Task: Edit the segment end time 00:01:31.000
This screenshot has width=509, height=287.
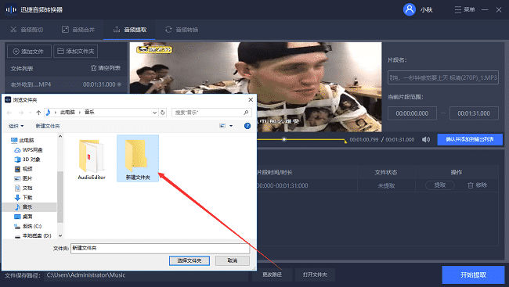Action: 474,113
